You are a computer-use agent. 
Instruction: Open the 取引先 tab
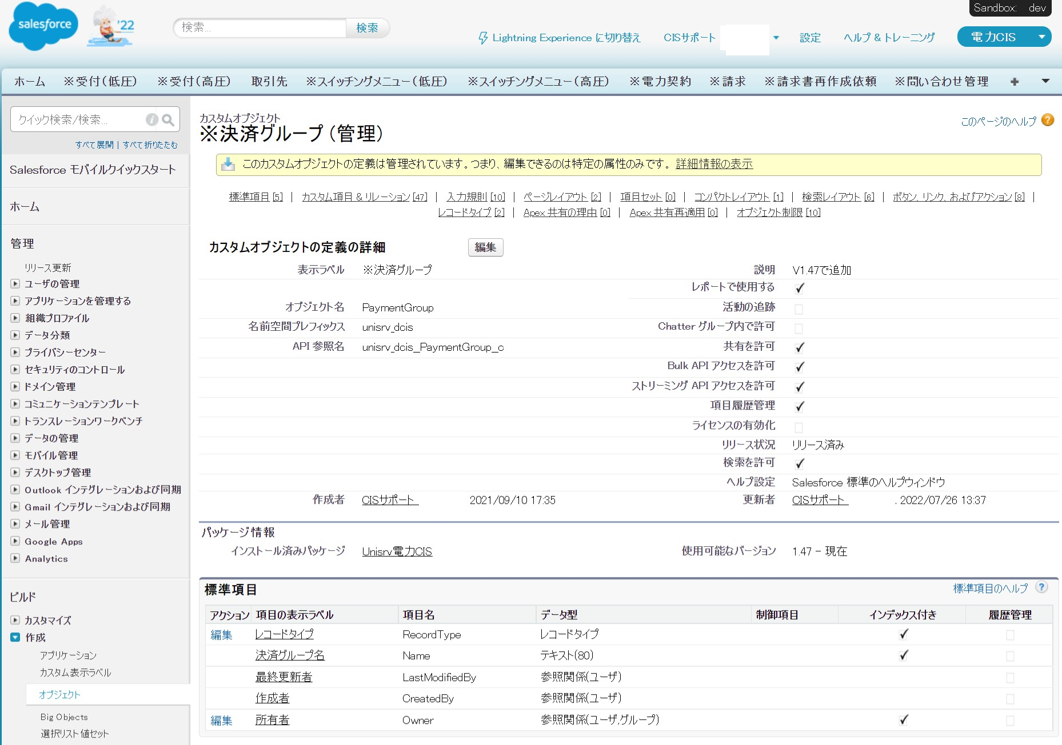point(269,81)
